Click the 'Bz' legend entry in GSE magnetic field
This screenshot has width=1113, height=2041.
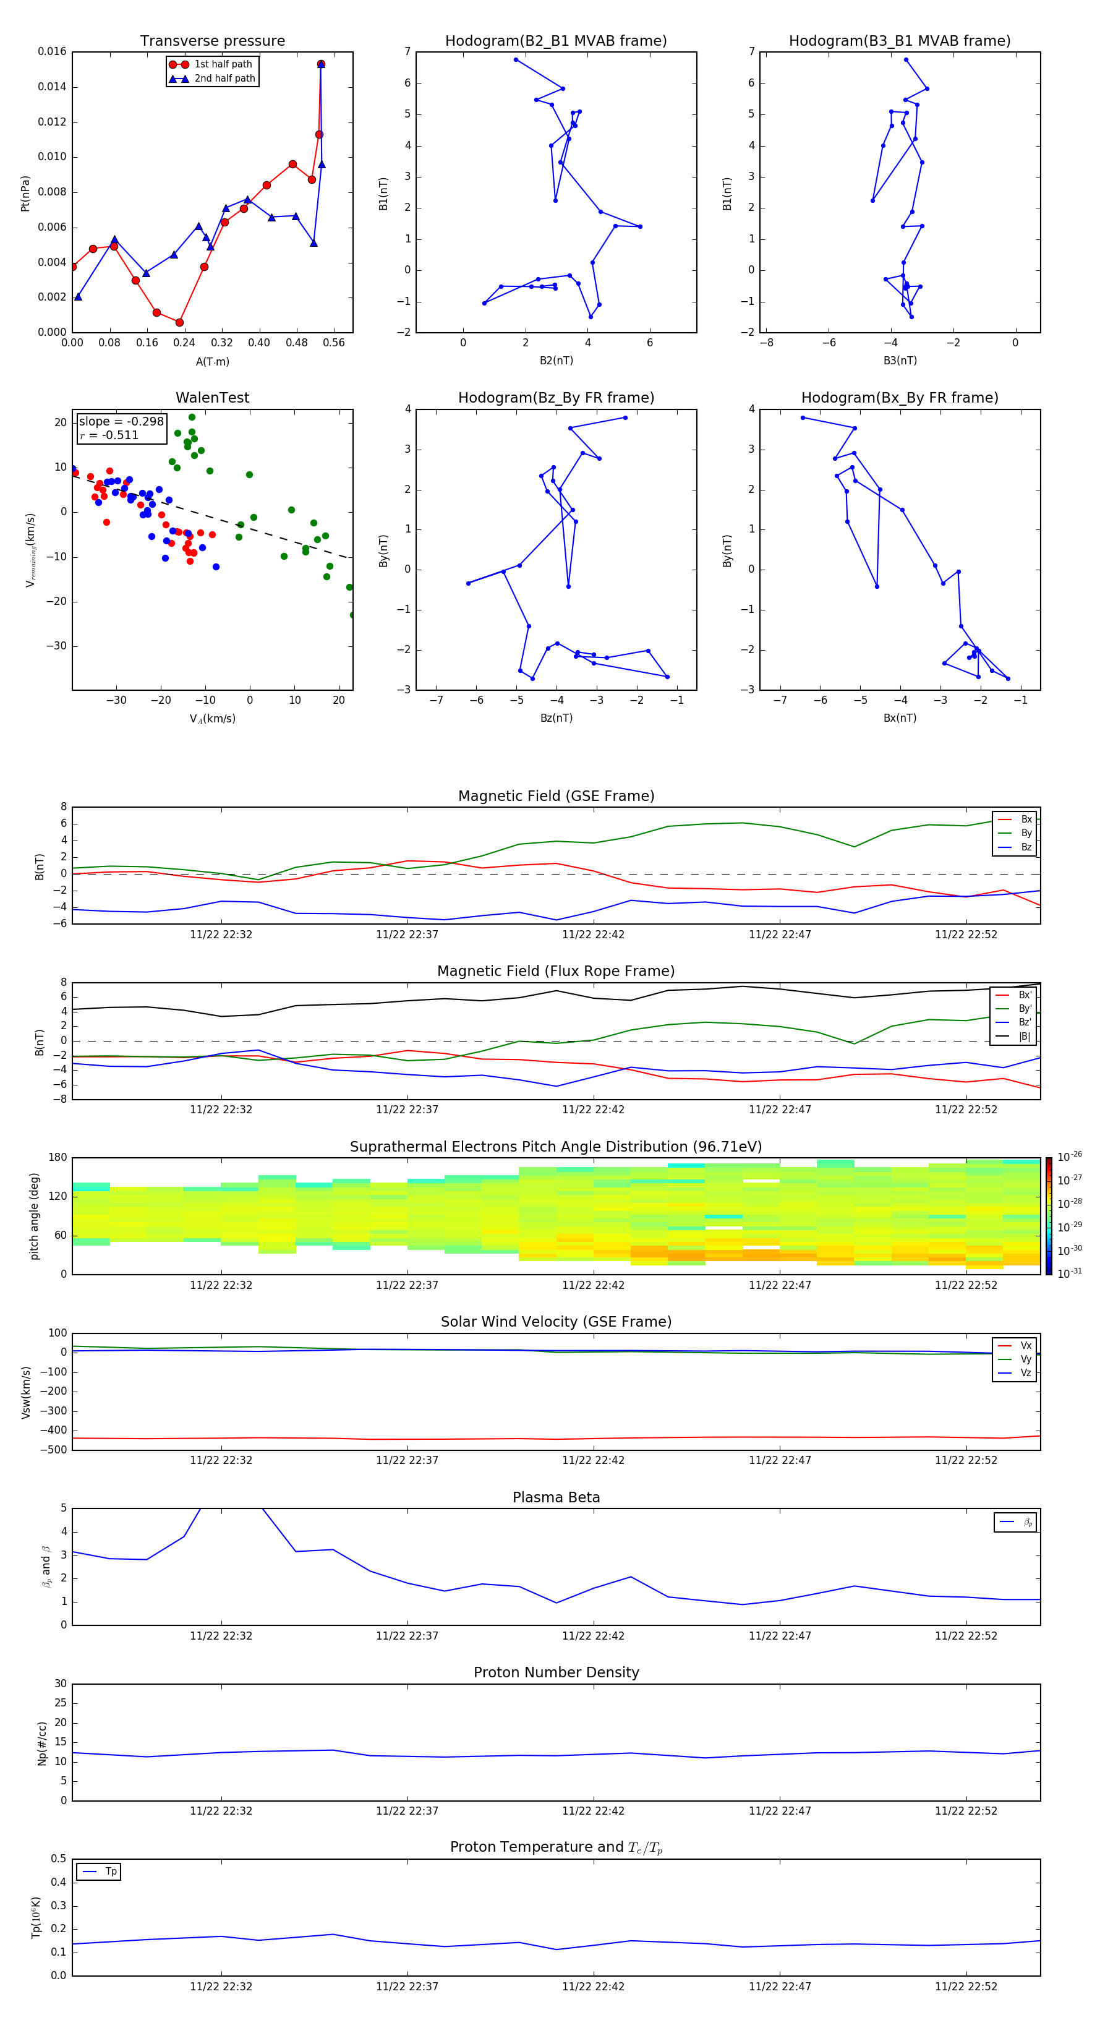[1015, 848]
